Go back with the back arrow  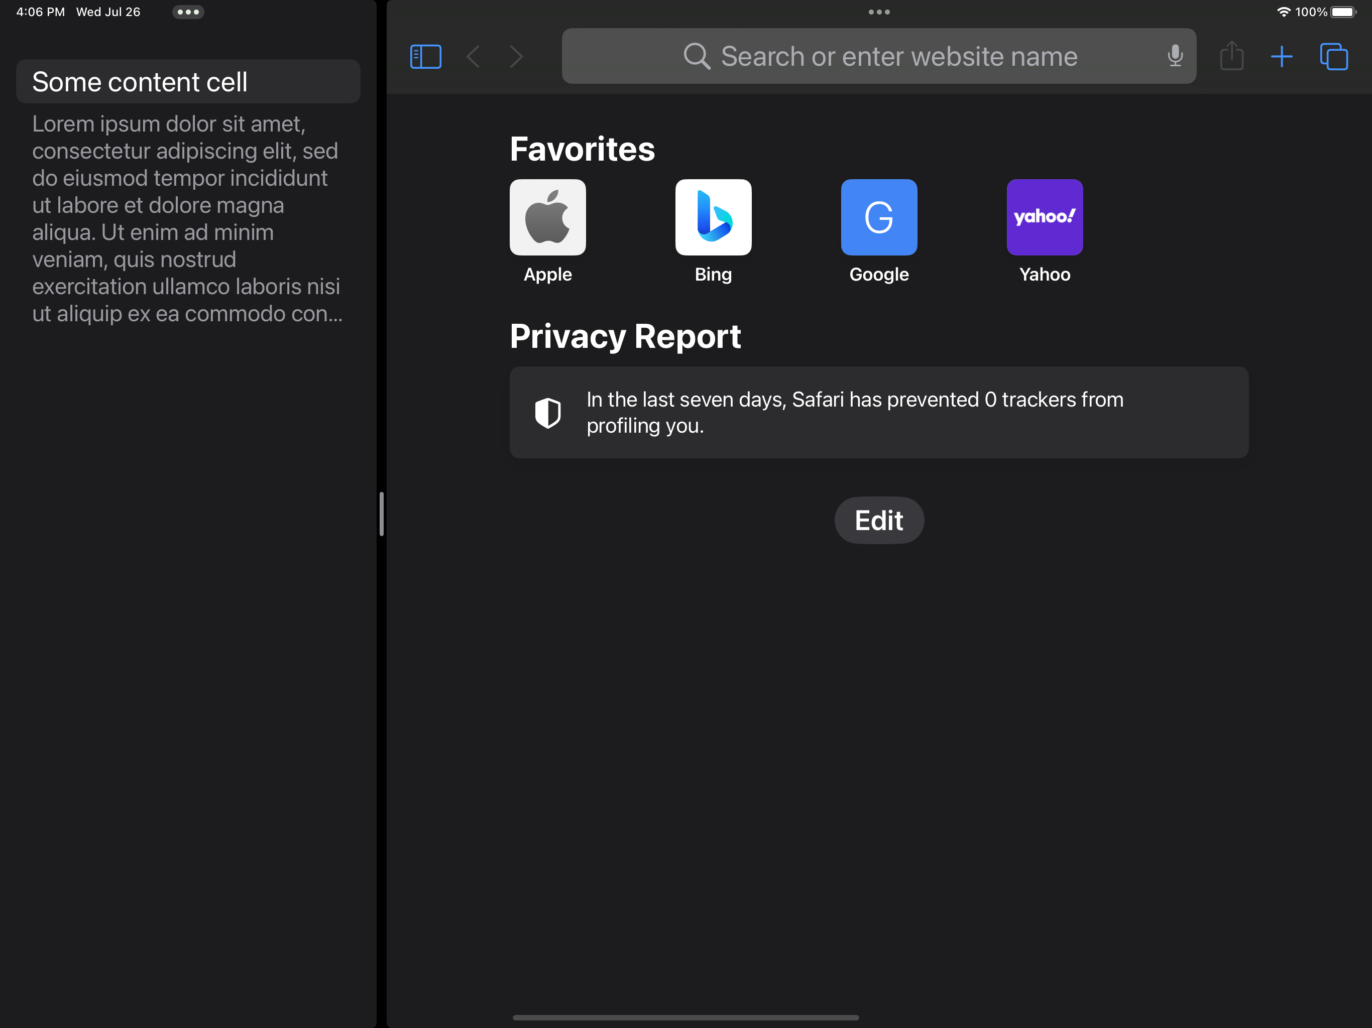473,56
